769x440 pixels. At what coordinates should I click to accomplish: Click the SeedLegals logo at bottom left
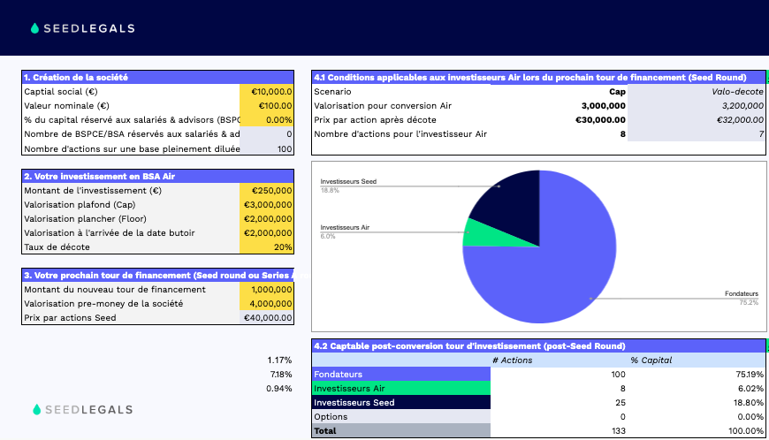click(x=82, y=409)
